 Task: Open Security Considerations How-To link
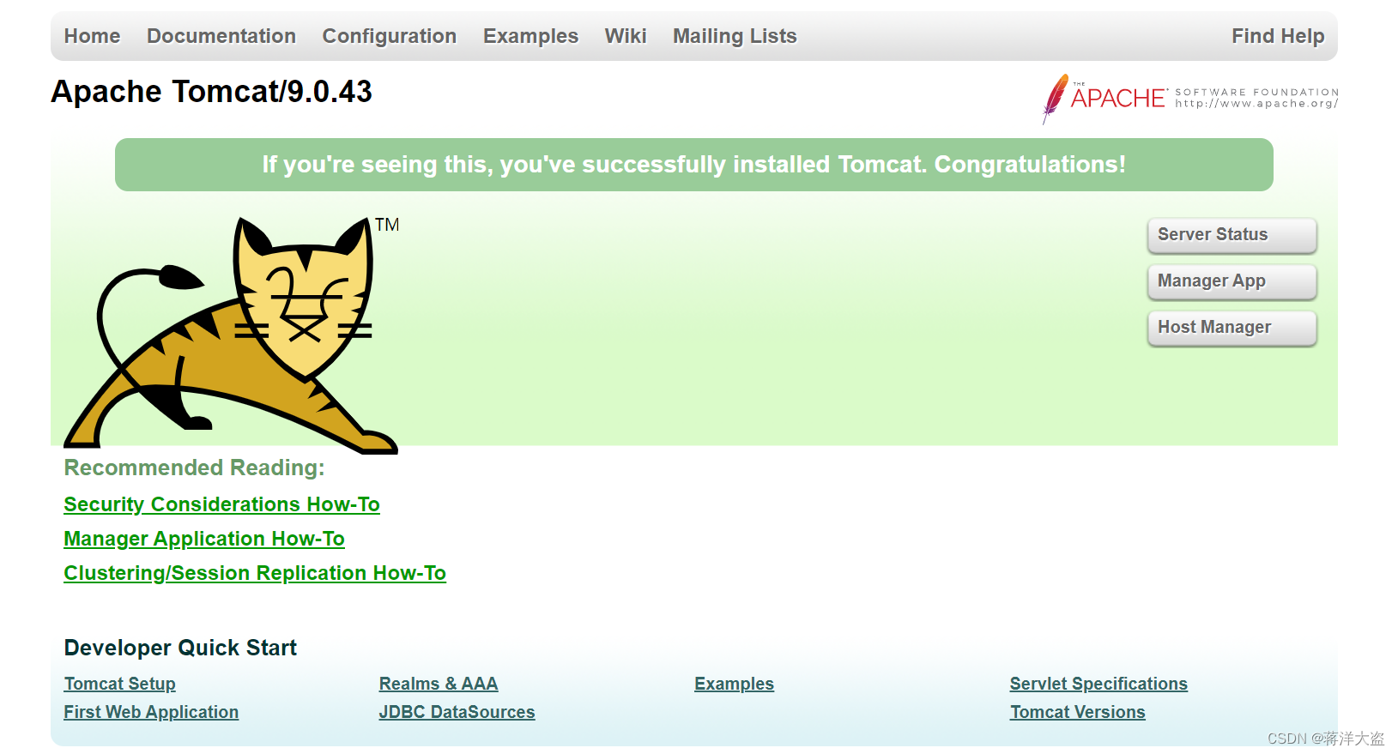point(221,504)
